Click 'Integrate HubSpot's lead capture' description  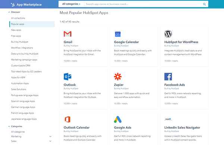pyautogui.click(x=183, y=52)
